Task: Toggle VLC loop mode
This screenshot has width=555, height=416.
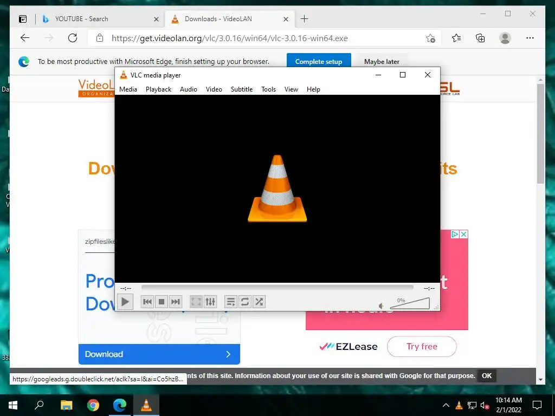Action: pos(245,302)
